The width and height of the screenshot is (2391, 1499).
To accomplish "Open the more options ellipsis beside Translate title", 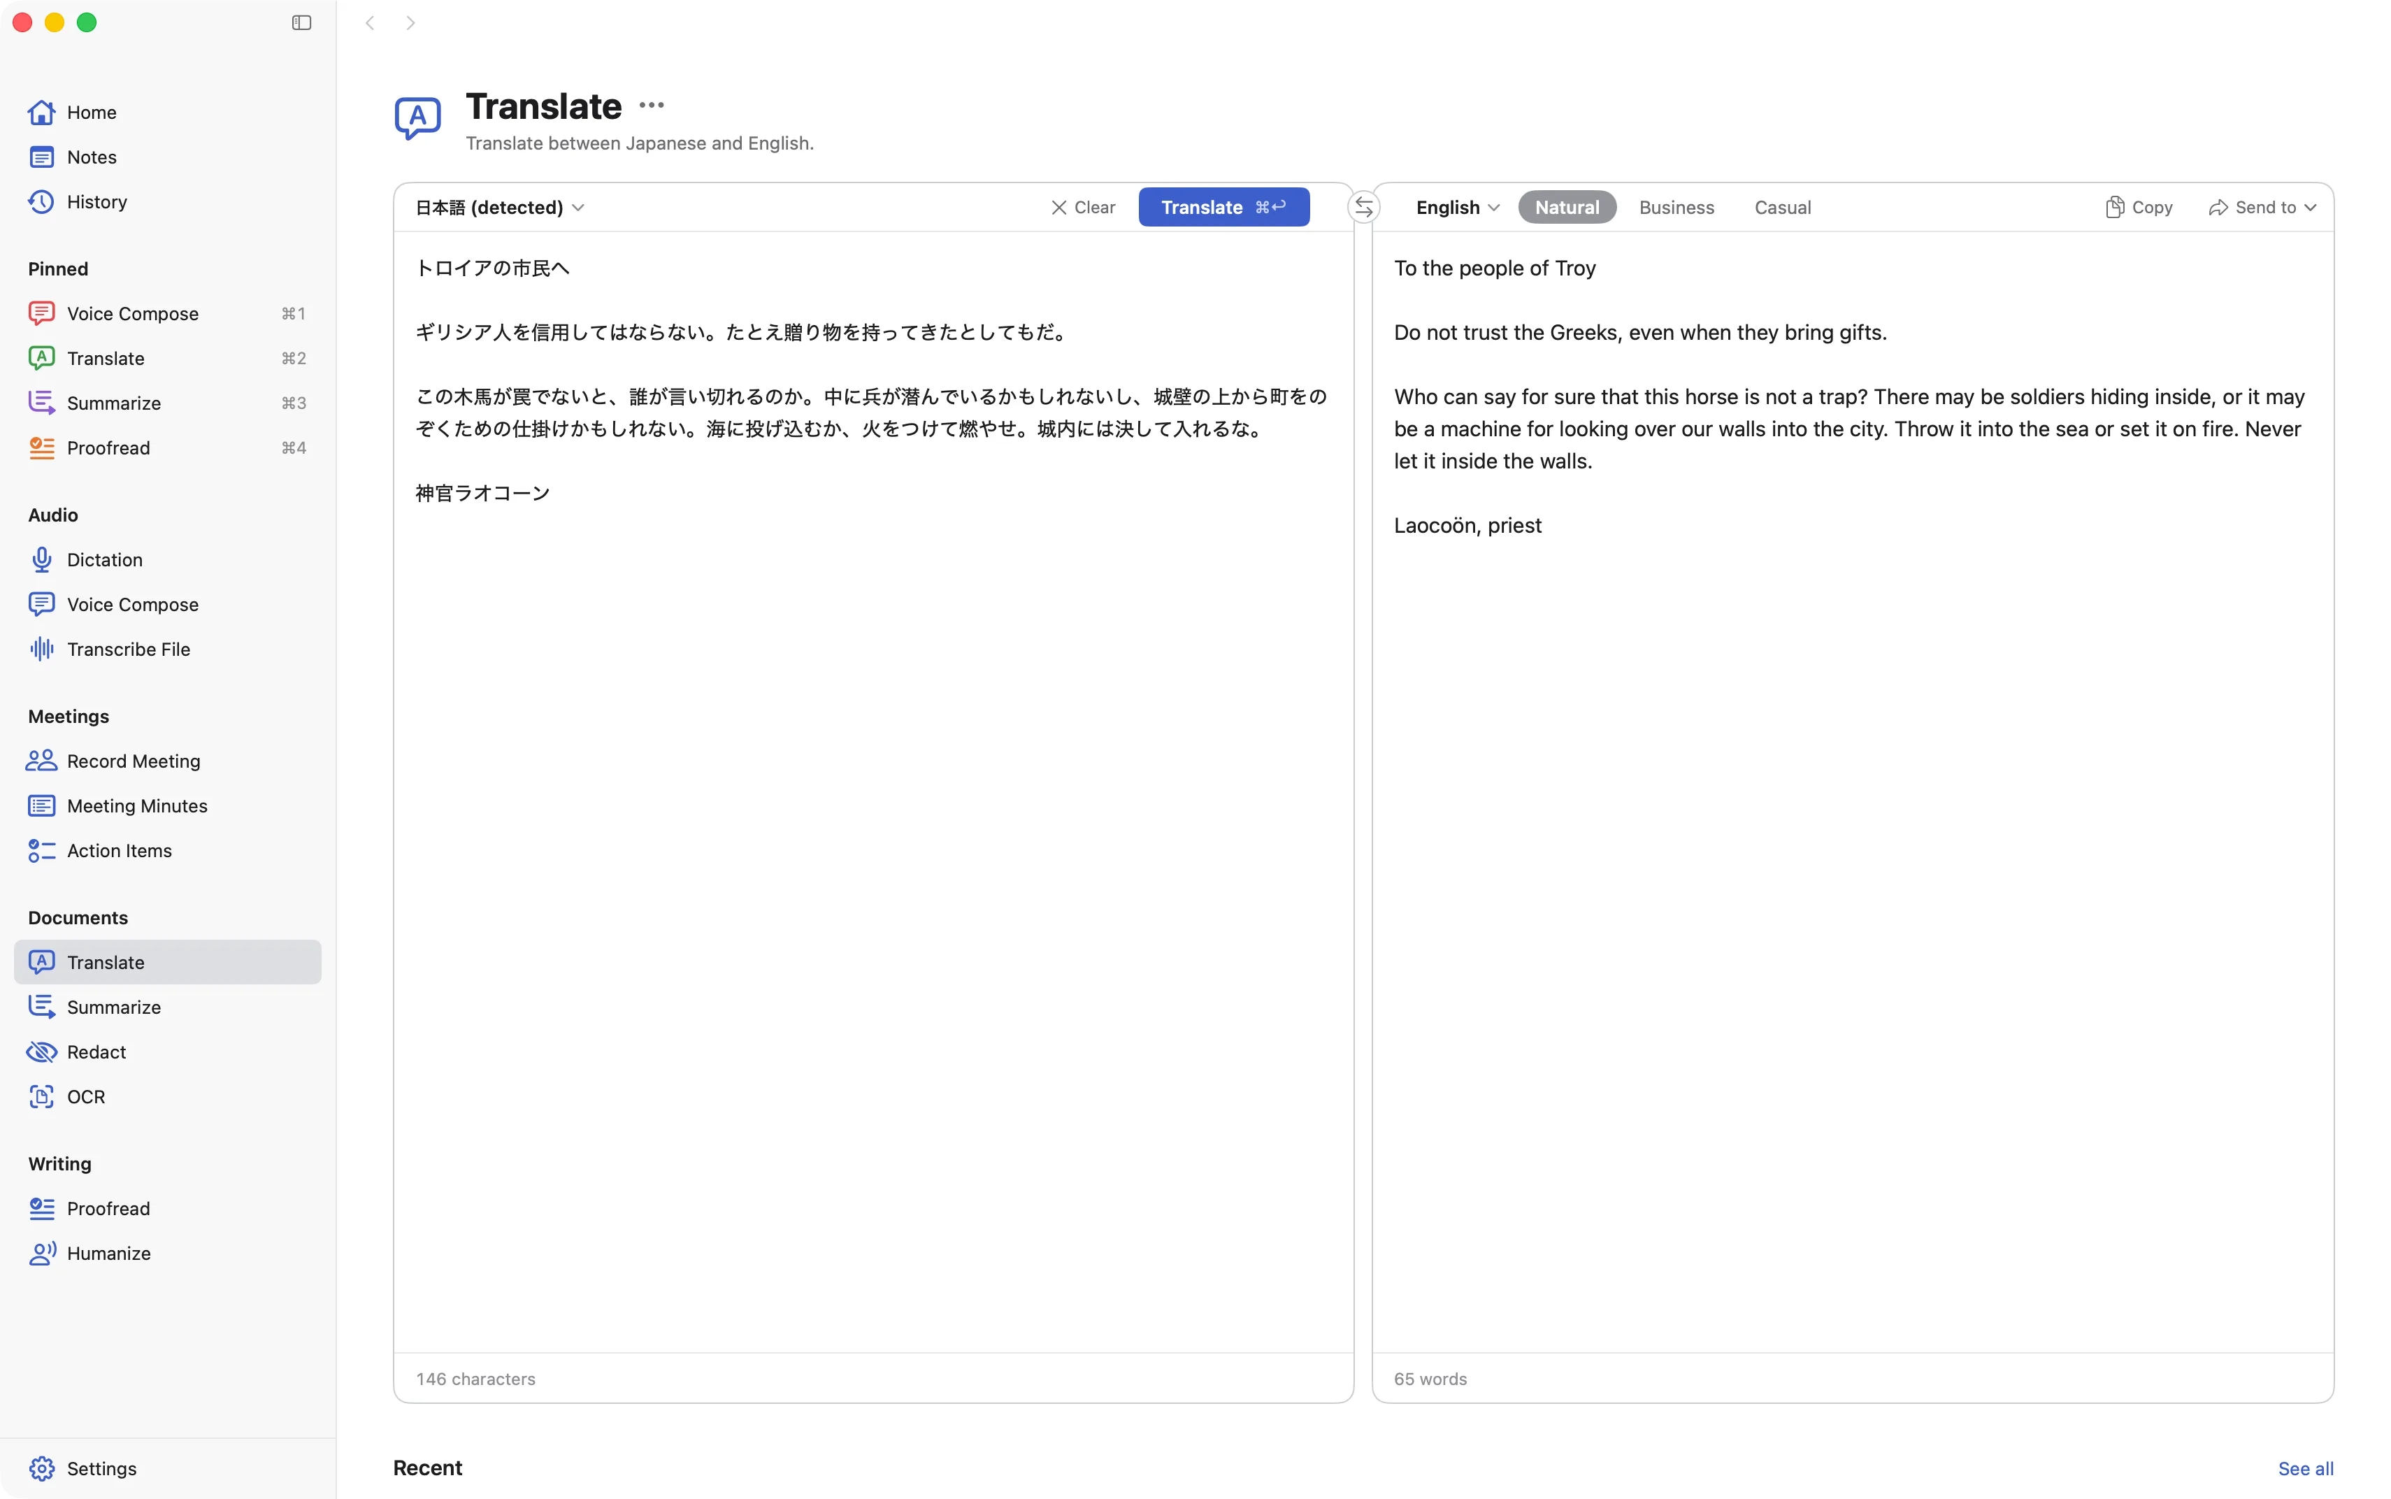I will pyautogui.click(x=652, y=105).
